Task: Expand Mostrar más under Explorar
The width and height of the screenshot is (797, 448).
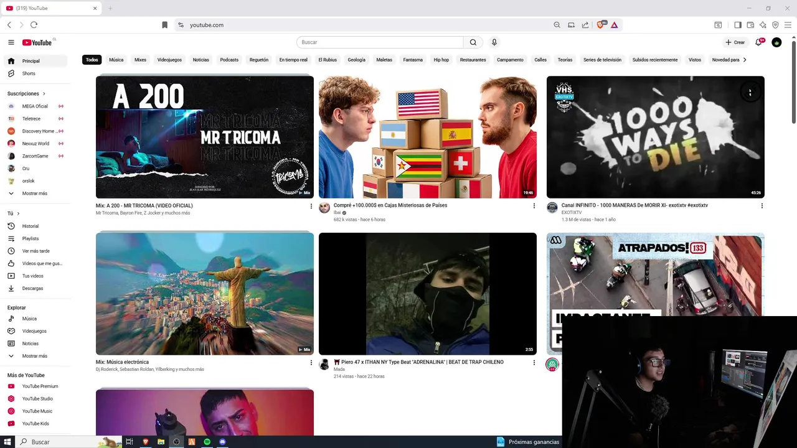Action: 35,356
